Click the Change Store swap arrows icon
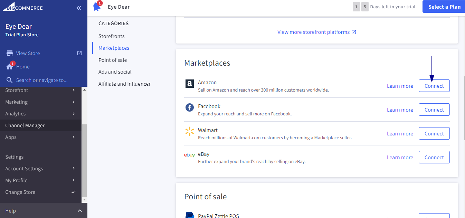 pyautogui.click(x=74, y=192)
